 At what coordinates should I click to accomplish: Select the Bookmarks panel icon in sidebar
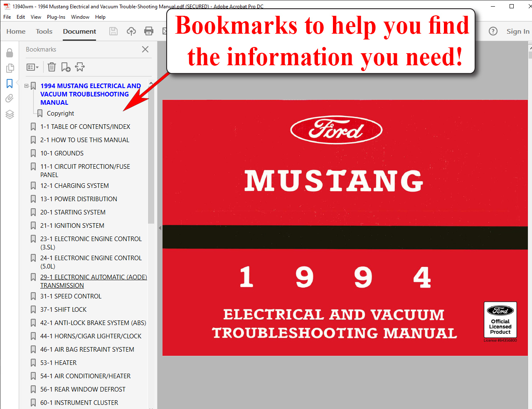10,84
